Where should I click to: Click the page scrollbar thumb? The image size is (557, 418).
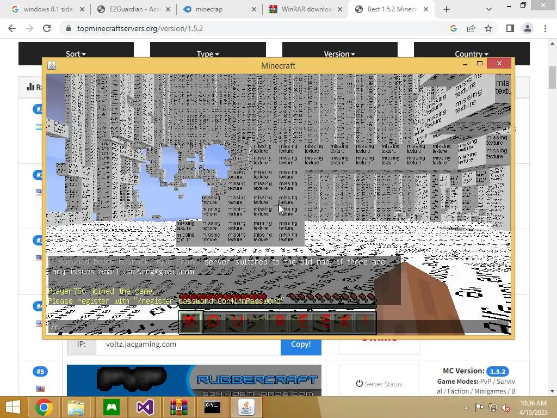552,77
